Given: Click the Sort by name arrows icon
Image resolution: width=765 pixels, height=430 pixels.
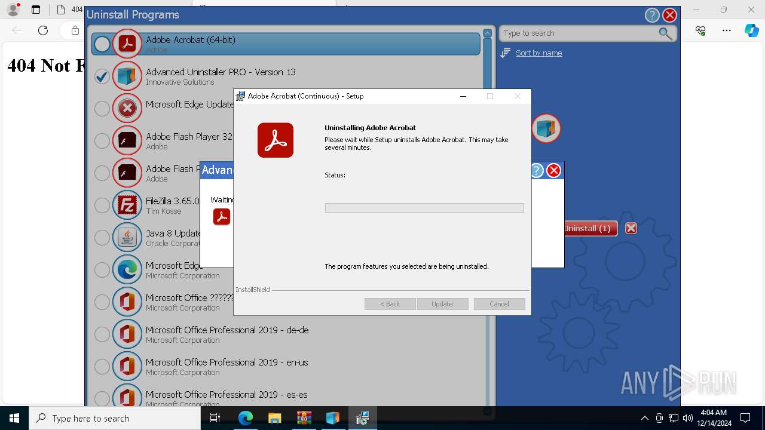Looking at the screenshot, I should pos(506,53).
